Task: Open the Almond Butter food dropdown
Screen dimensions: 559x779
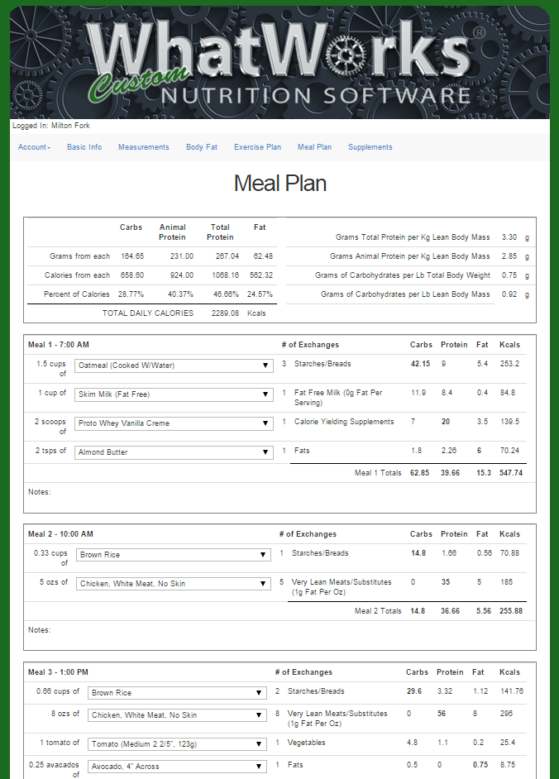Action: (x=174, y=452)
